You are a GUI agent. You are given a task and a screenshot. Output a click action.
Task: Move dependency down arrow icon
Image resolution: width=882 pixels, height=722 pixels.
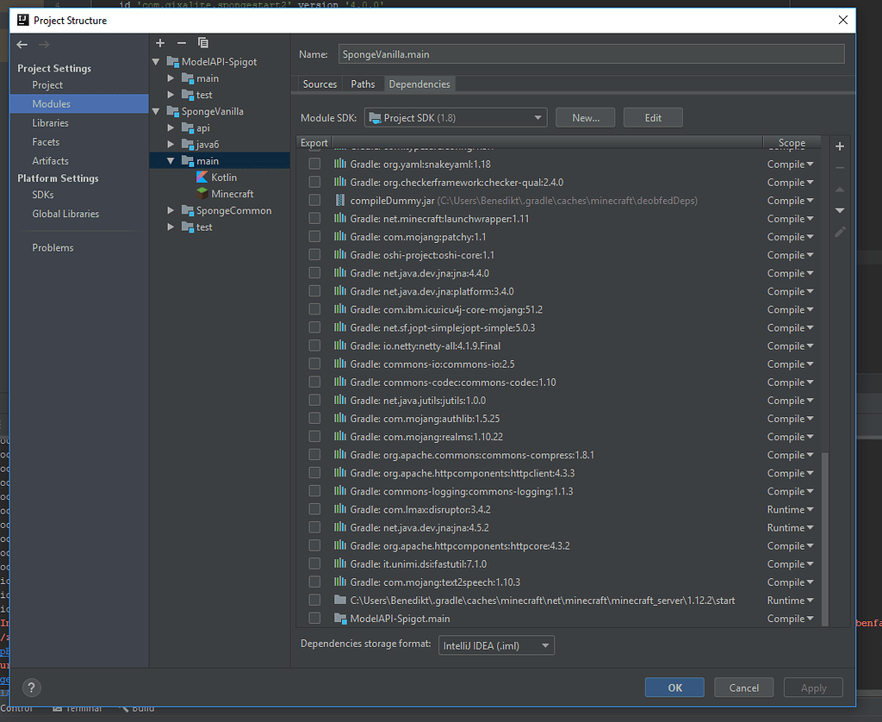coord(840,210)
